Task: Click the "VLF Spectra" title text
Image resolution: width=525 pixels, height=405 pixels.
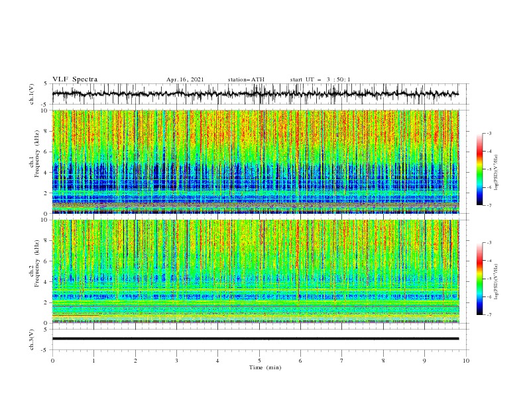Action: 75,79
